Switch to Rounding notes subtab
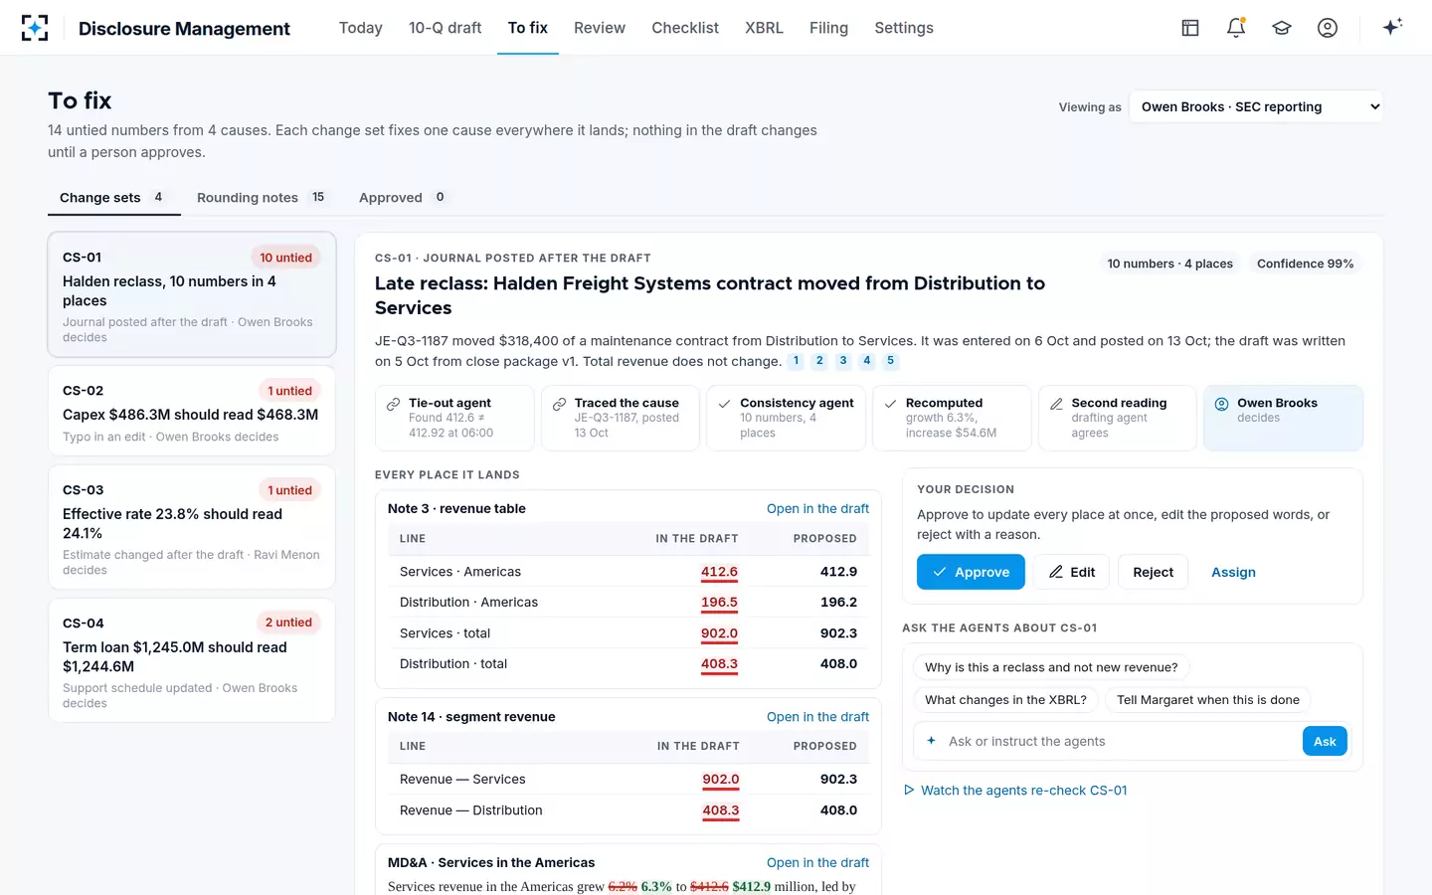 (264, 197)
